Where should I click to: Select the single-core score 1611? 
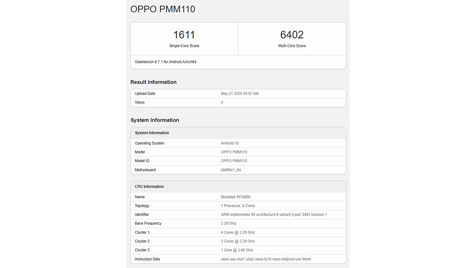pos(184,35)
